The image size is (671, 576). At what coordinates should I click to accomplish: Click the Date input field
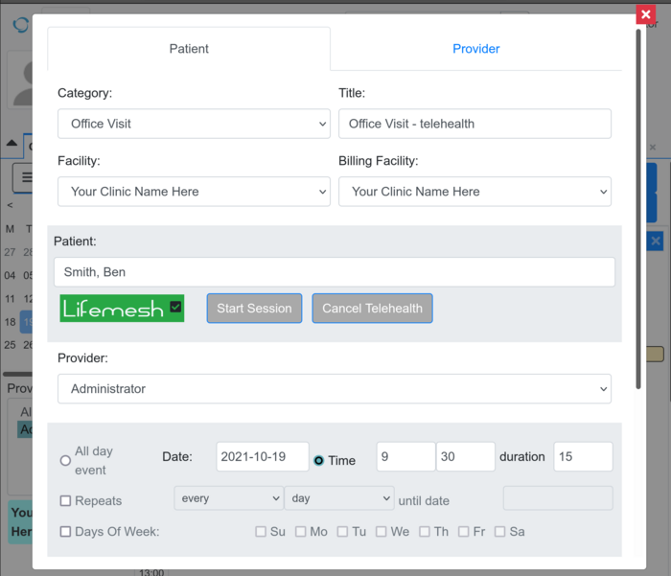click(263, 457)
